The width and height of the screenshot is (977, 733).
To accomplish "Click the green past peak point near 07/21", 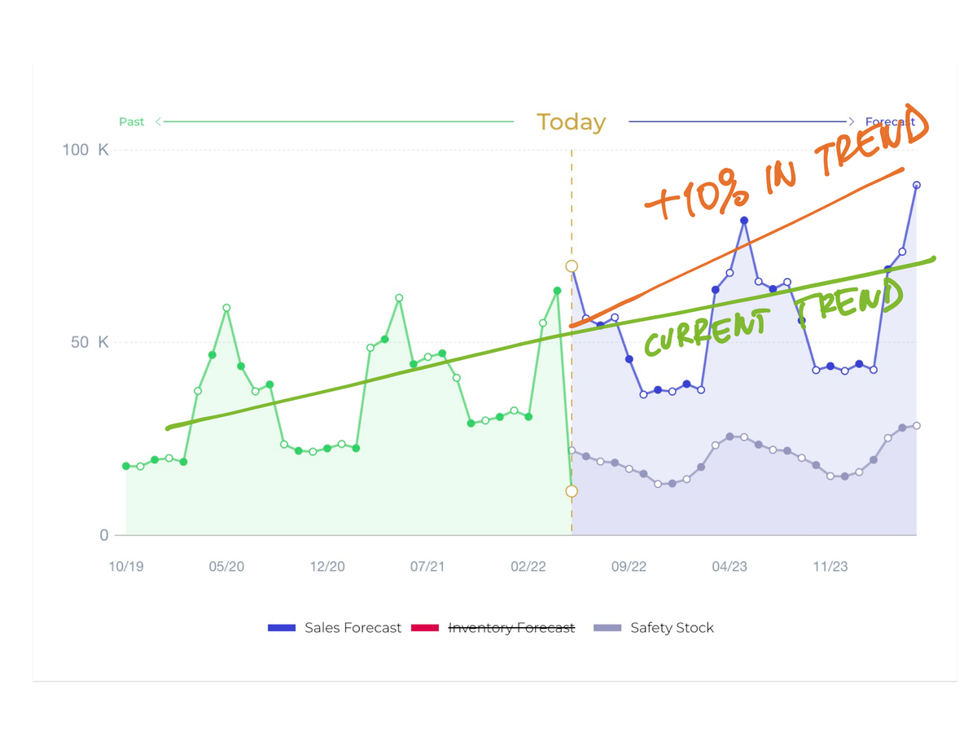I will click(x=399, y=298).
